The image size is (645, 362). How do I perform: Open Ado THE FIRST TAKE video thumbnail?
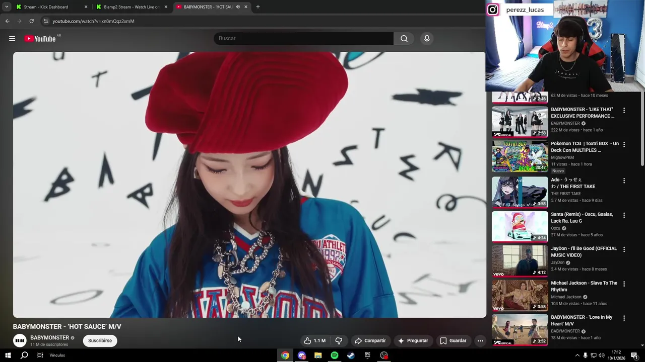520,192
